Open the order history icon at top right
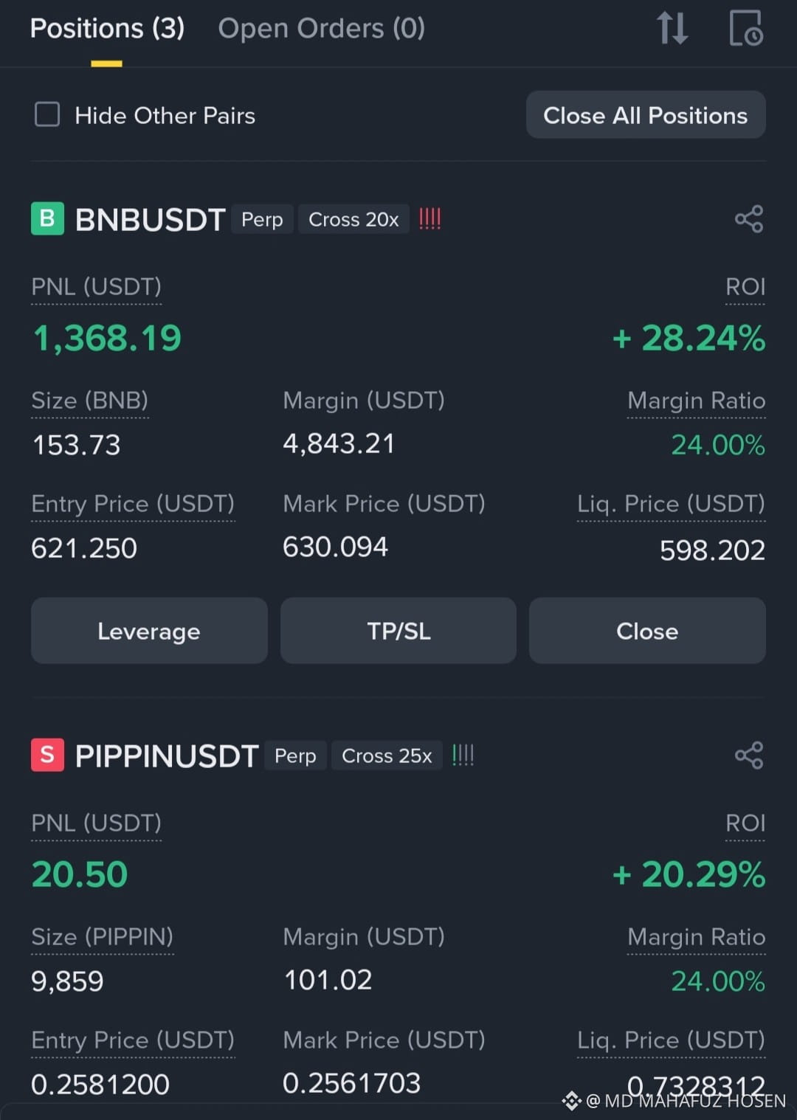797x1120 pixels. click(x=746, y=28)
